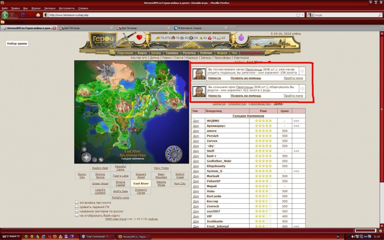Open back/forward history dropdown arrow

(x=16, y=15)
